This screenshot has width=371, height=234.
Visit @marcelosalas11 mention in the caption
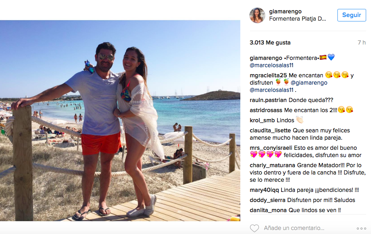271,65
